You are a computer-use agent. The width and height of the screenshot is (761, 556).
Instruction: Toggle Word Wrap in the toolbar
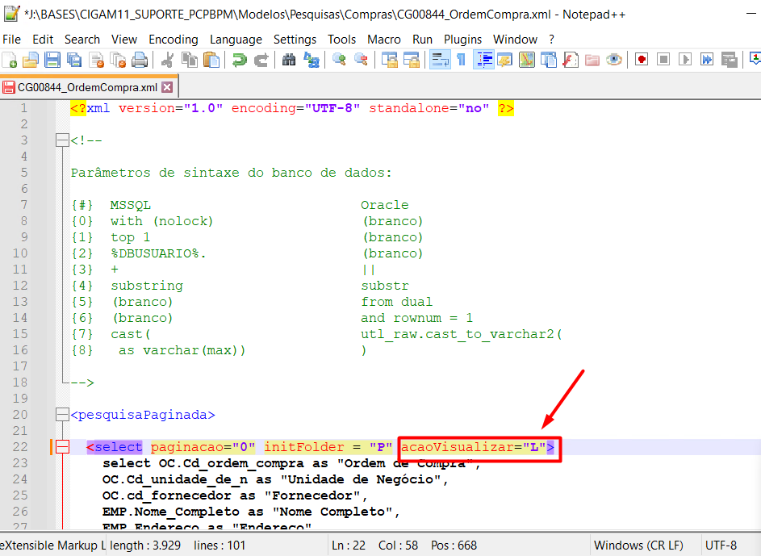[440, 60]
